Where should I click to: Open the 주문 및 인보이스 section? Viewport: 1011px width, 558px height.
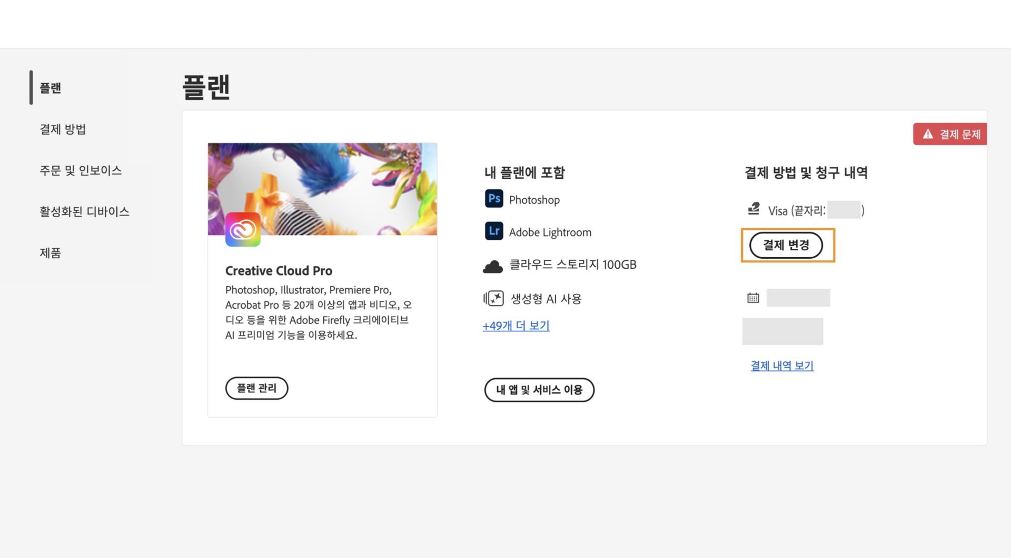(81, 170)
